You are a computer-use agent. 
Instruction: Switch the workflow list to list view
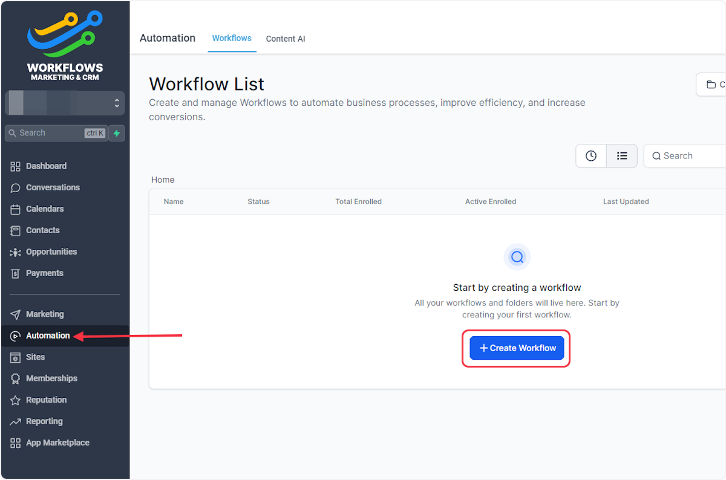tap(621, 155)
